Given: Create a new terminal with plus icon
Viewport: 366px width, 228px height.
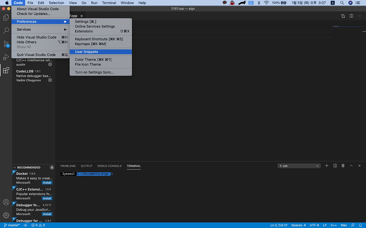Looking at the screenshot, I should coord(327,166).
